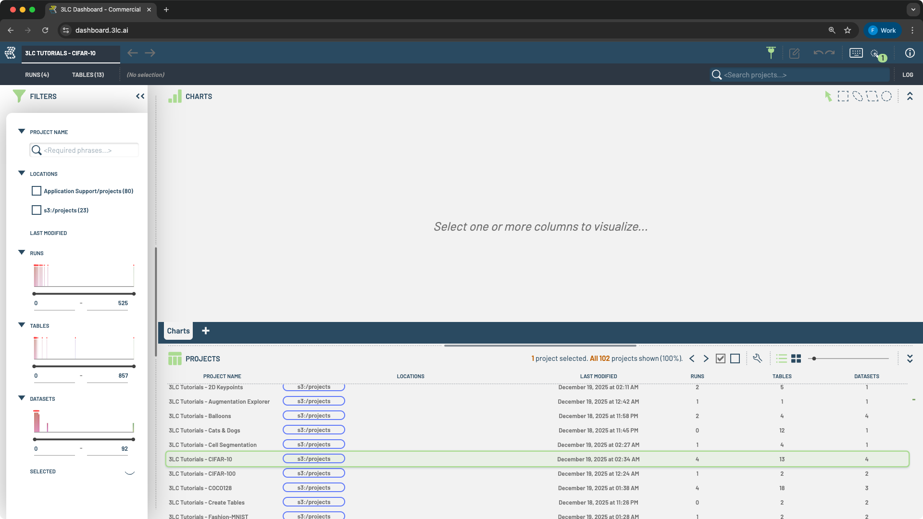Toggle Application Support/projects location checkbox
Screen dimensions: 923x519
click(x=37, y=191)
